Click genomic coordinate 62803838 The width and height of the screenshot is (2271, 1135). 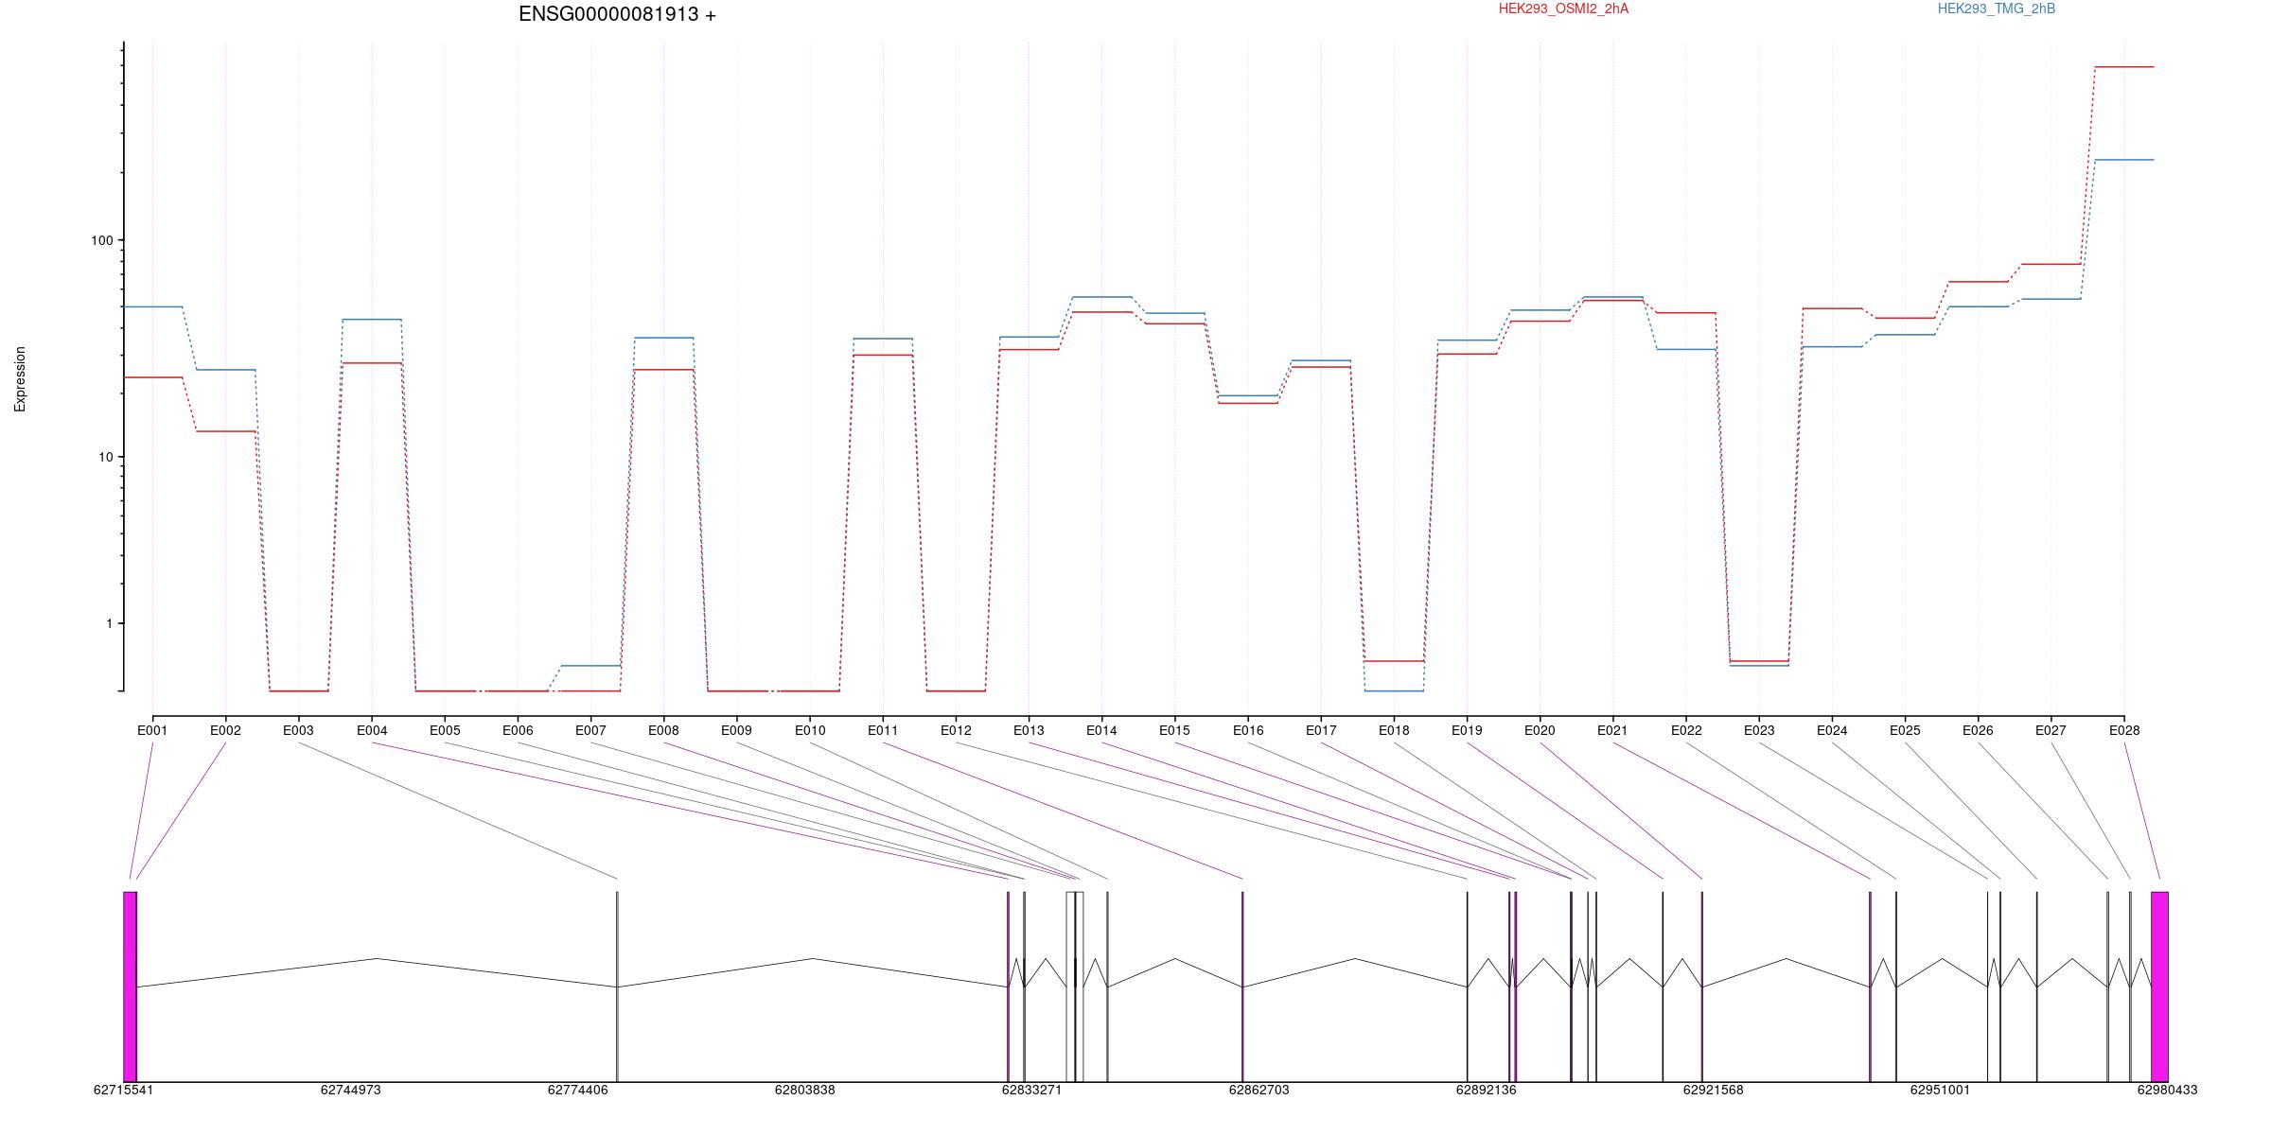tap(804, 1090)
